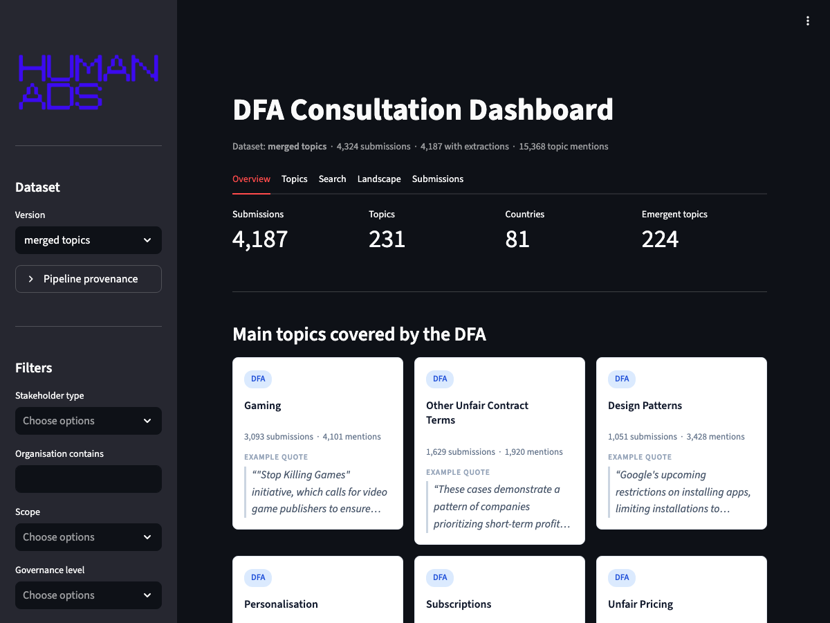Image resolution: width=830 pixels, height=623 pixels.
Task: Click the DFA badge on Design Patterns card
Action: tap(622, 379)
